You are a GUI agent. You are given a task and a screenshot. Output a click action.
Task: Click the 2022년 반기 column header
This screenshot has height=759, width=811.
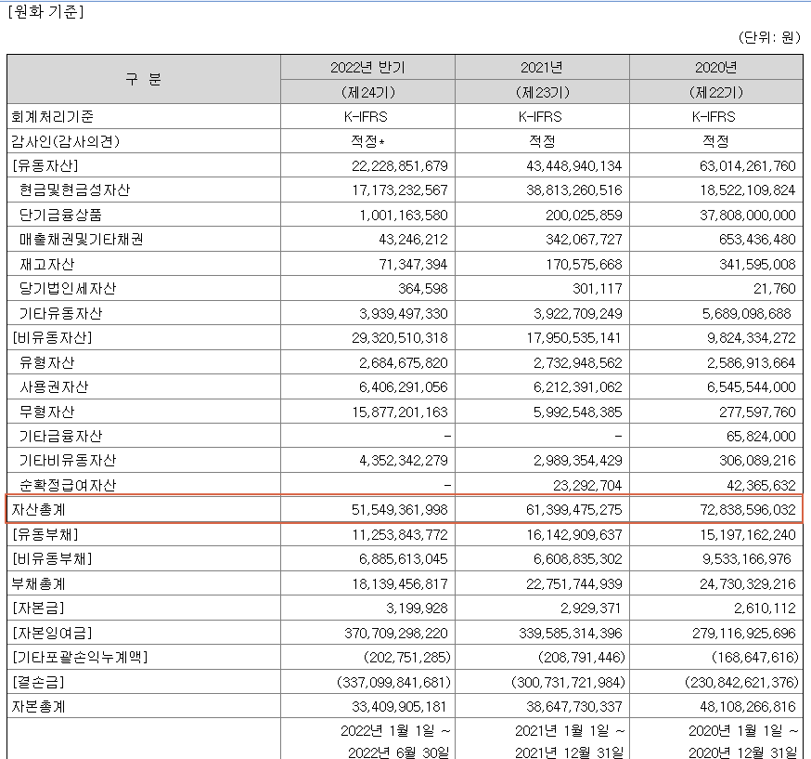click(x=367, y=67)
